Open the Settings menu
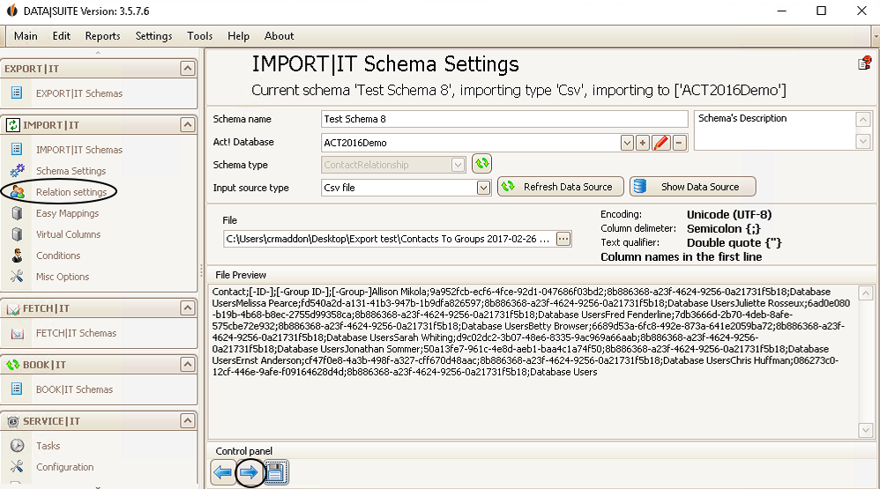 tap(153, 36)
